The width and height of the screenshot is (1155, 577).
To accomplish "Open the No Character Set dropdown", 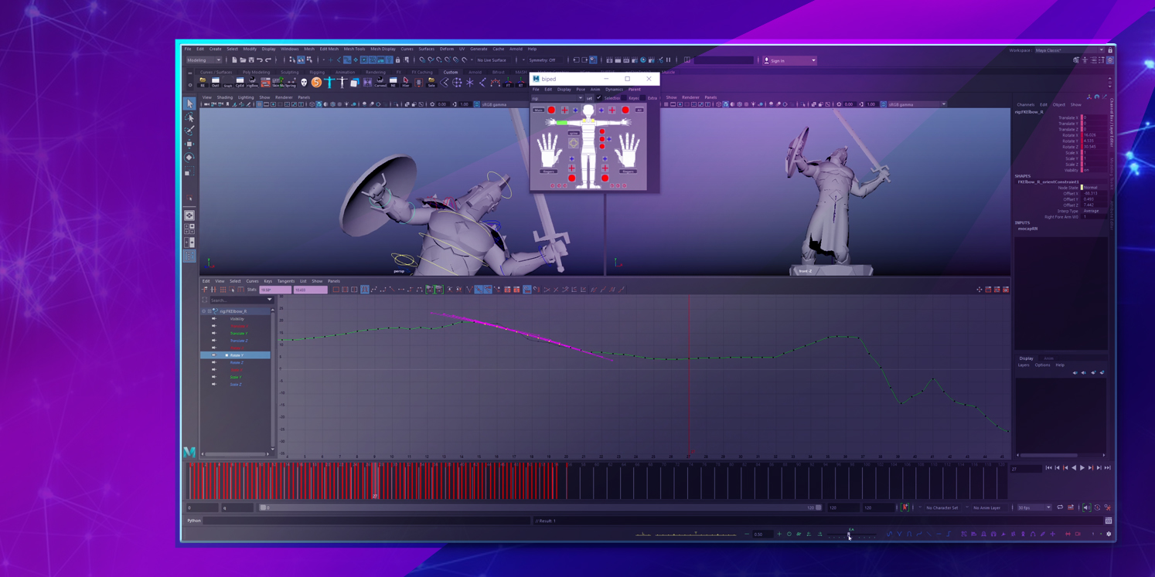I will coord(943,507).
